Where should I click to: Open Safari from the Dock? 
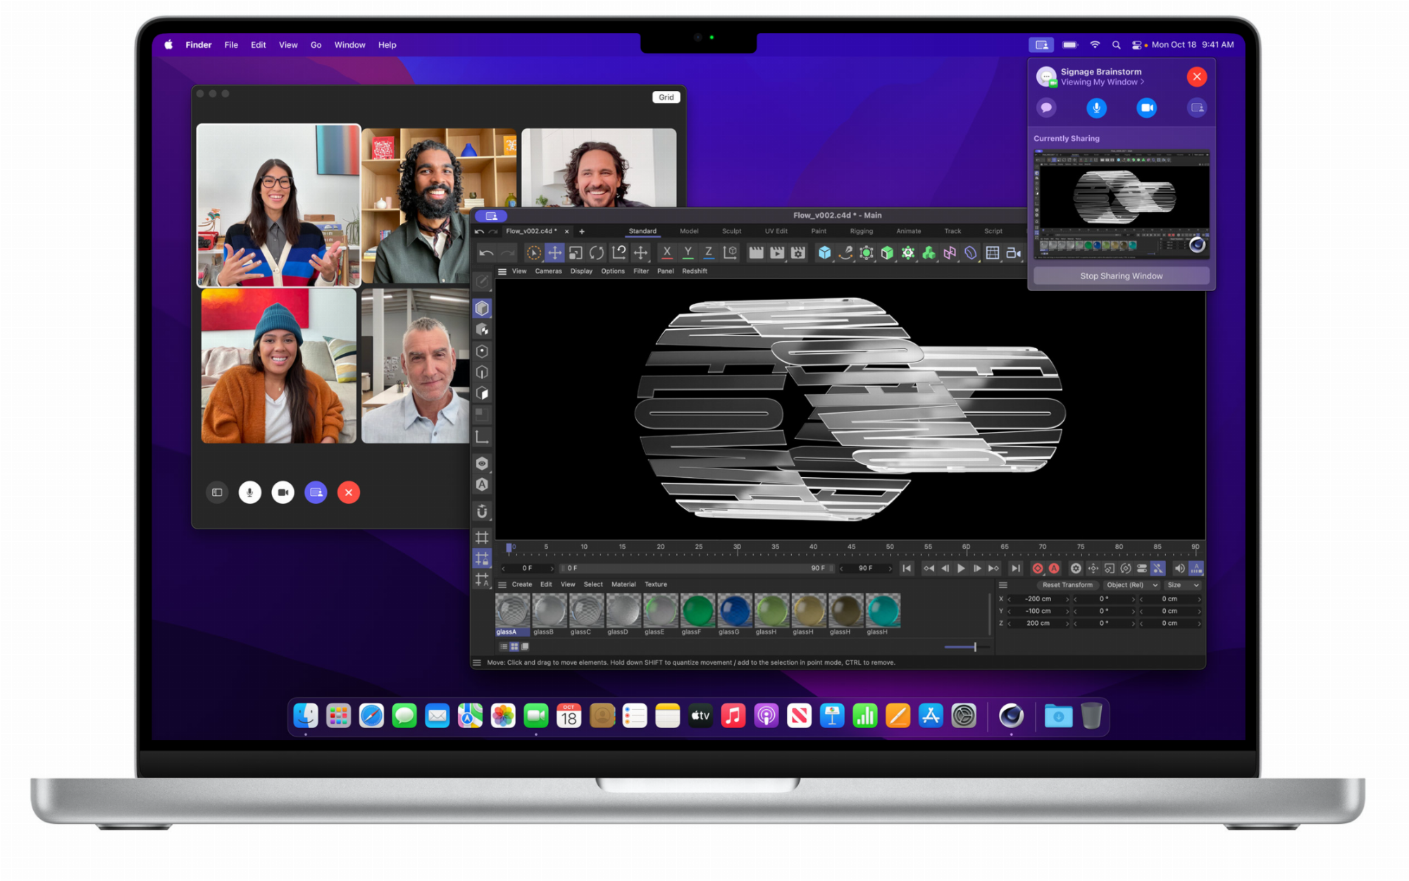(371, 716)
